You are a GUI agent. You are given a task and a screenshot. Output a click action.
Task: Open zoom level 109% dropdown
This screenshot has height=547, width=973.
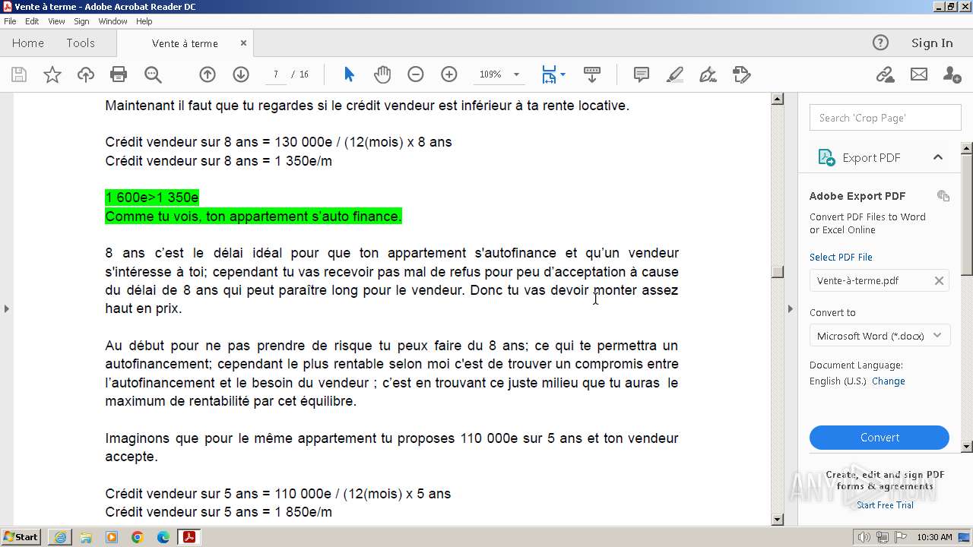click(x=517, y=74)
